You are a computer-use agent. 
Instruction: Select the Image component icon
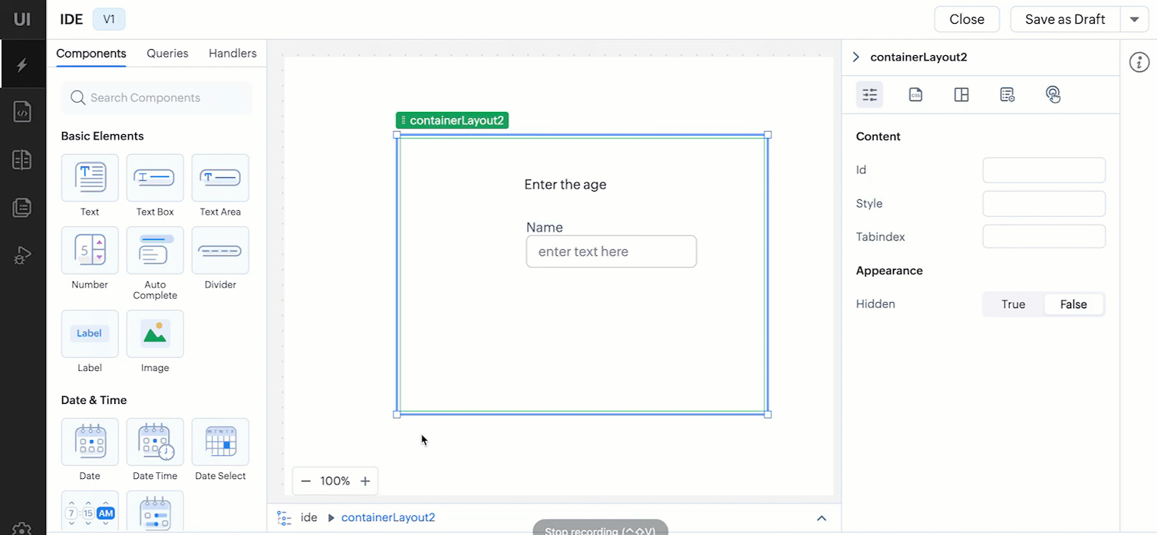pyautogui.click(x=155, y=333)
